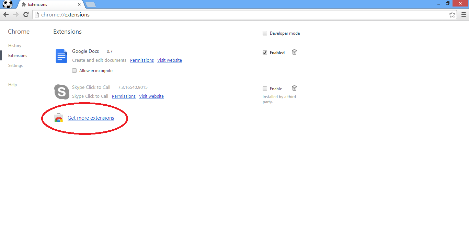
Task: Check Enable for Skype Click to Call
Action: [265, 89]
